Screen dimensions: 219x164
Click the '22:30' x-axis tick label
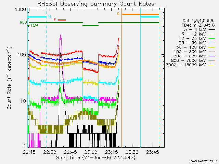pos(50,152)
